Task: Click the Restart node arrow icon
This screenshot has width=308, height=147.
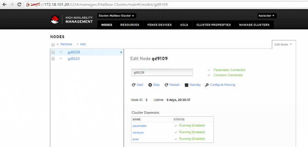Action: [166, 85]
